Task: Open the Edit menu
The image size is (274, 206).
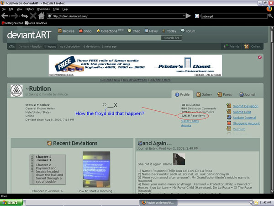Action: [11, 9]
